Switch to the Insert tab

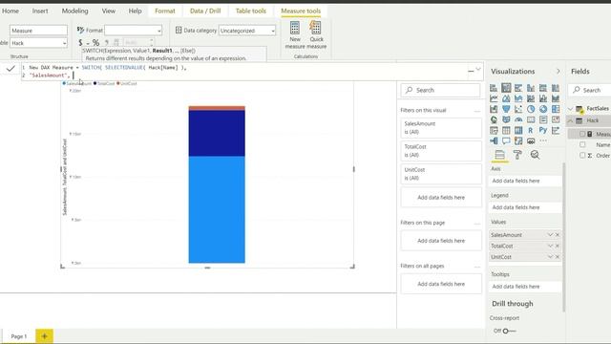pos(40,11)
